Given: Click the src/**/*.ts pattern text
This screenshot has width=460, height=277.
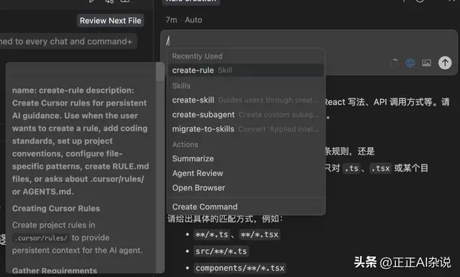Looking at the screenshot, I should (221, 251).
